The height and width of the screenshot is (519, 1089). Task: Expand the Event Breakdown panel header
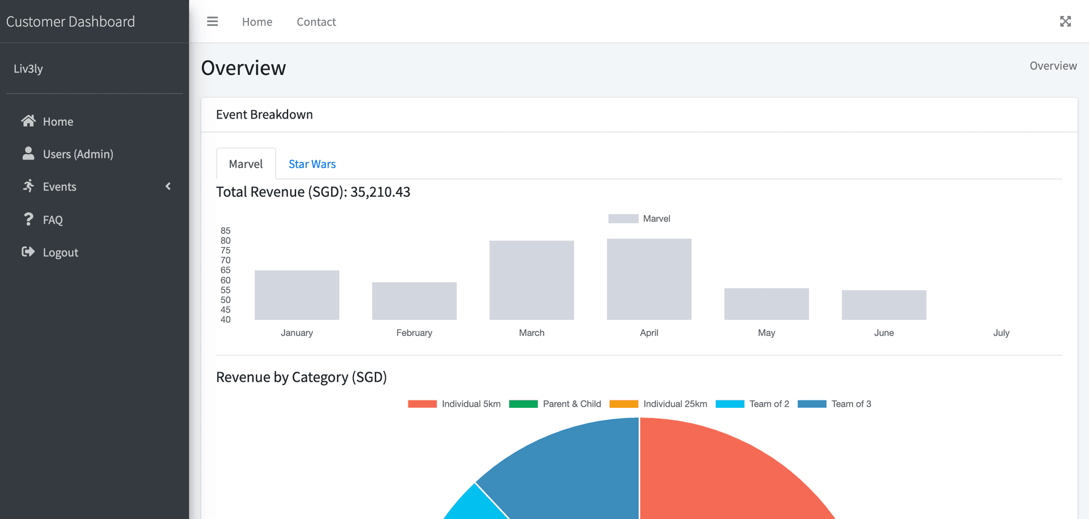pos(264,114)
